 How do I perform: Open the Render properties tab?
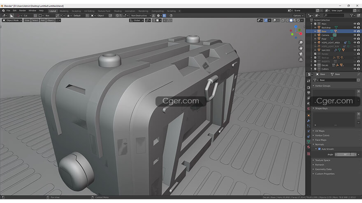pos(309,88)
